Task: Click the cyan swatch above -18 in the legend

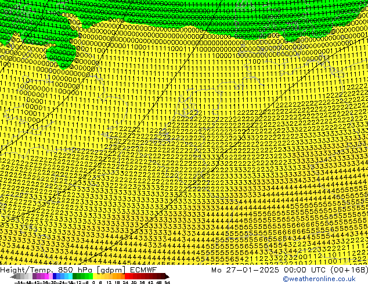Action: [x=71, y=276]
